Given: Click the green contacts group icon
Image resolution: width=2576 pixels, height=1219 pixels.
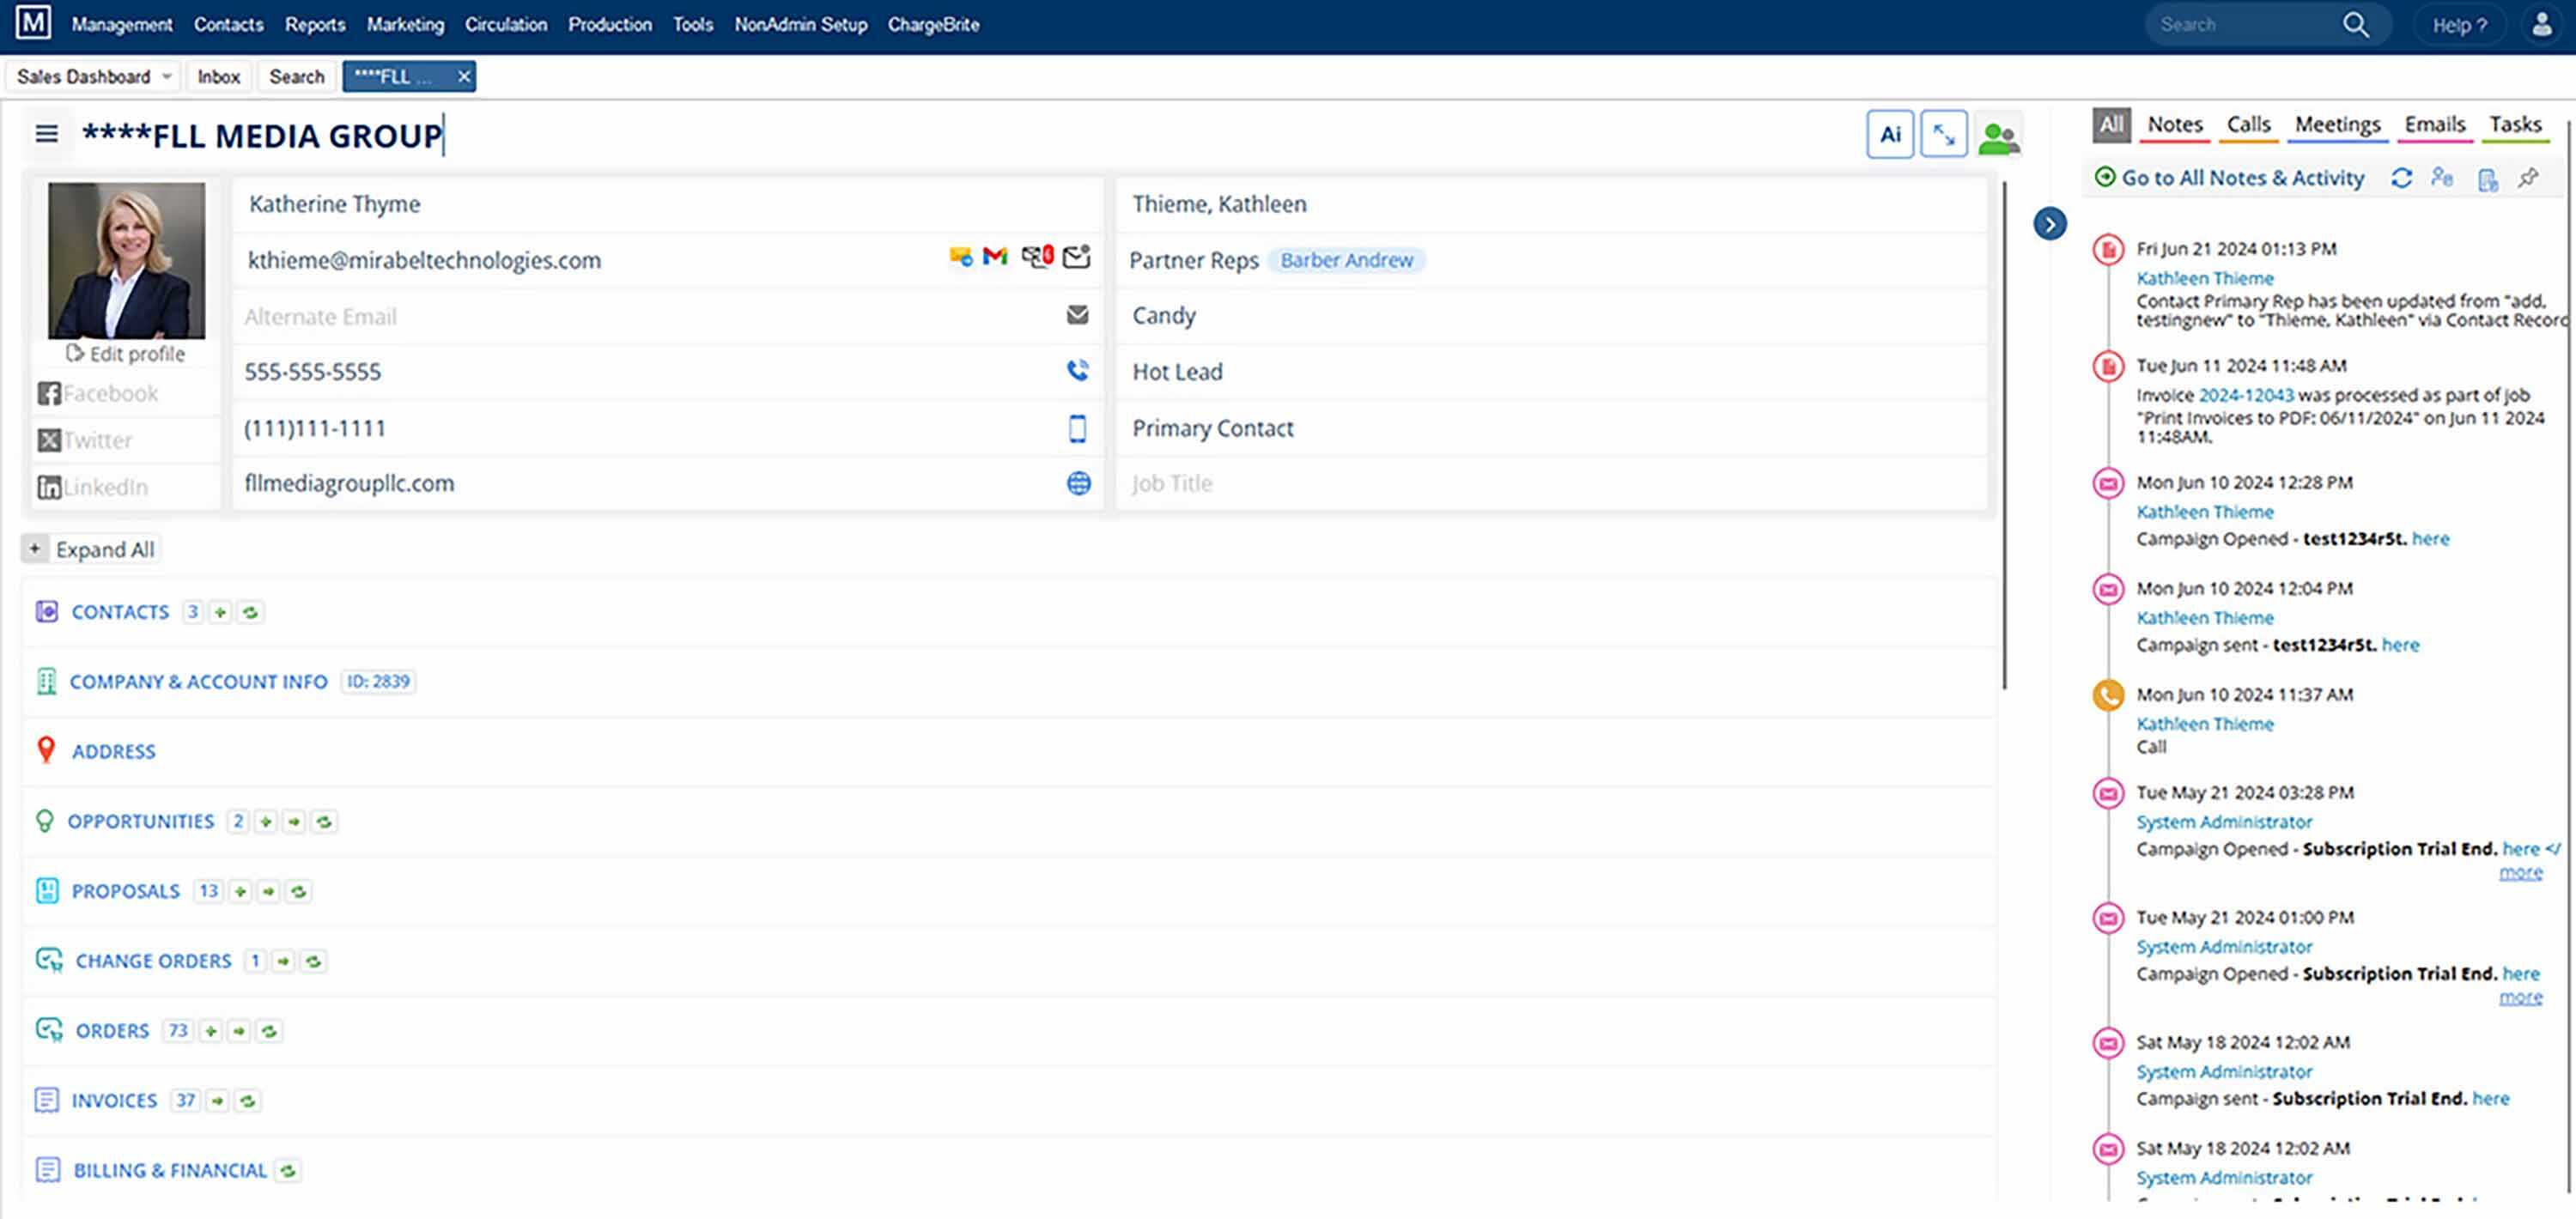Looking at the screenshot, I should point(1997,137).
